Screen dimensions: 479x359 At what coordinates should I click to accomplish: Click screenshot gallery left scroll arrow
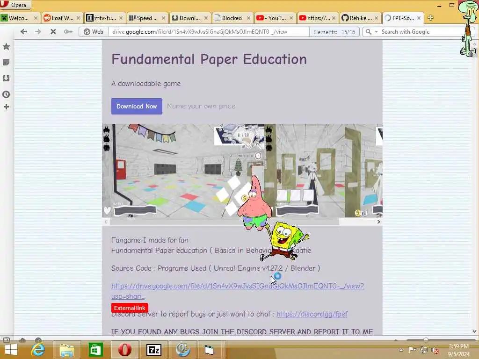coord(106,222)
